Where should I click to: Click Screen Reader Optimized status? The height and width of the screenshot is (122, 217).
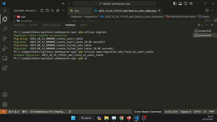(148, 111)
